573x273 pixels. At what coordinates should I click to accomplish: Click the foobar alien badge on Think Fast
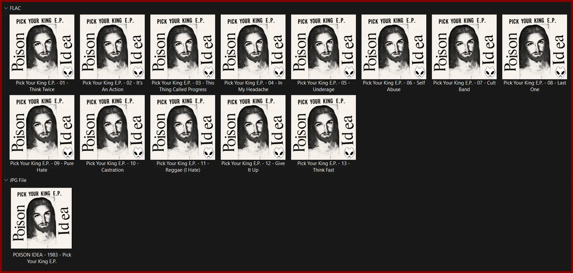[x=349, y=153]
